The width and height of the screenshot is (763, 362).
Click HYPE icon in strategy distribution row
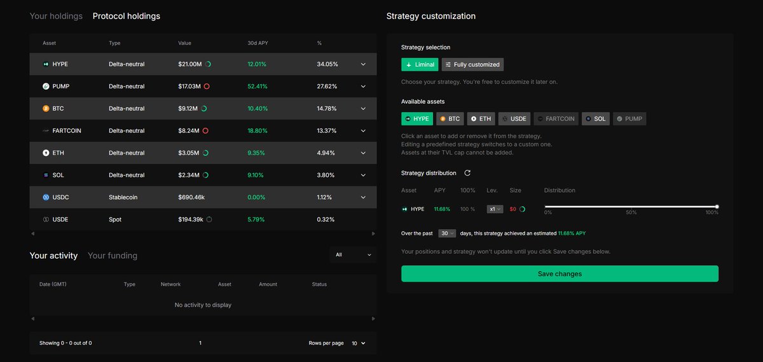tap(405, 209)
